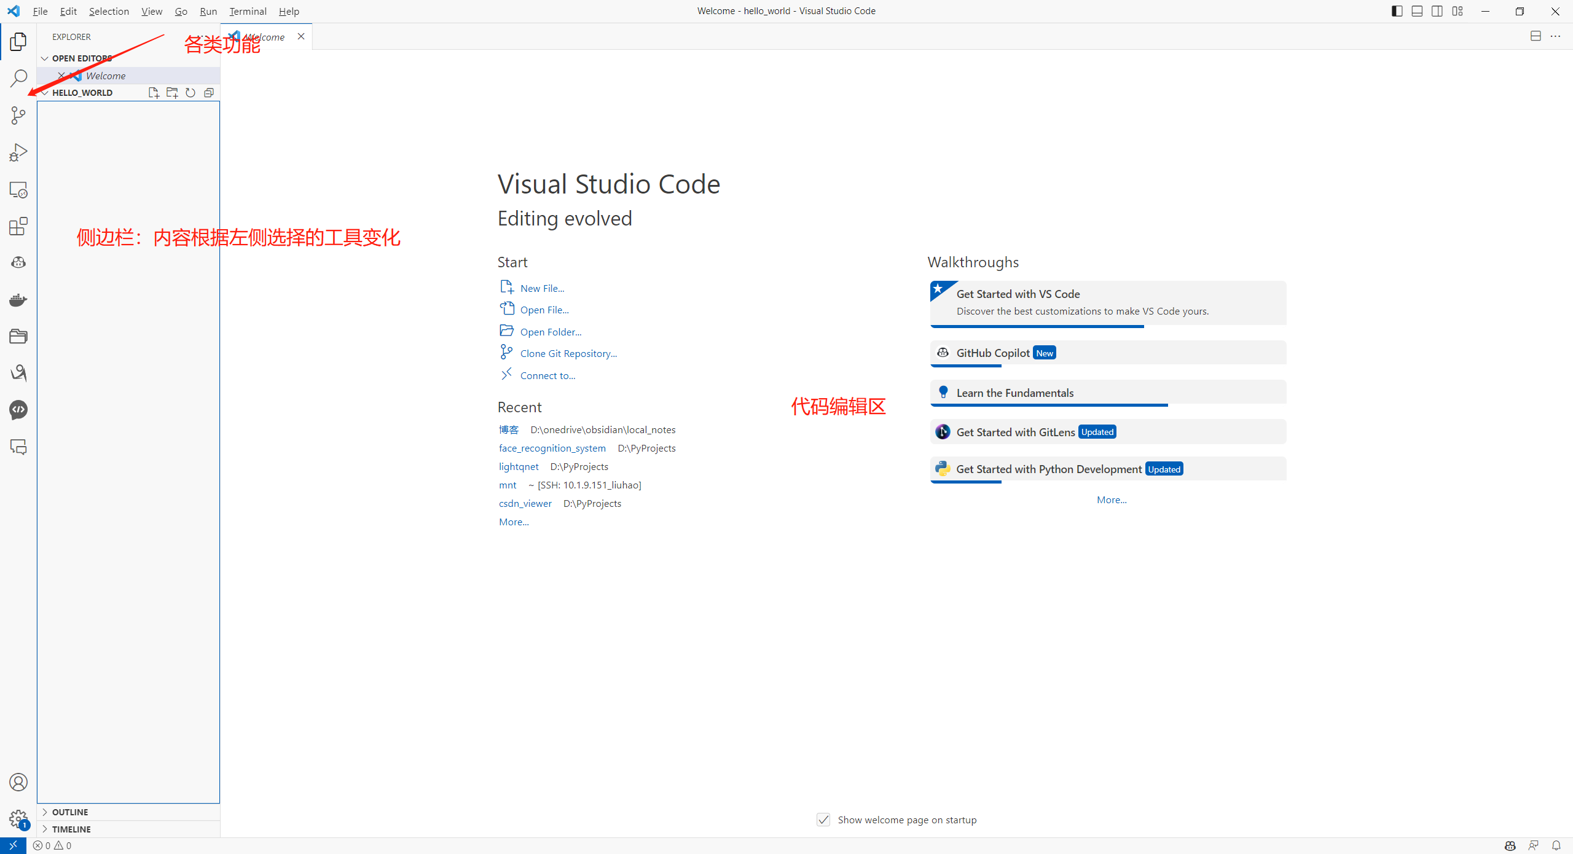
Task: Open the Extensions view
Action: (x=18, y=226)
